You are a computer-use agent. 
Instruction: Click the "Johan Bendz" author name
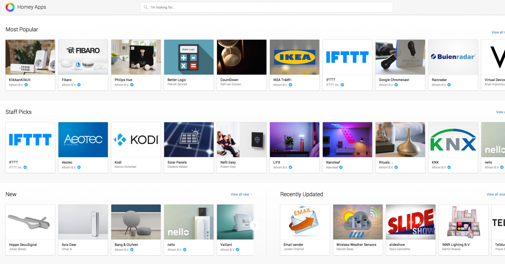point(17,249)
